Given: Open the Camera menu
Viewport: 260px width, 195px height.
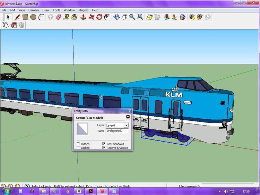Looking at the screenshot, I should click(x=34, y=10).
